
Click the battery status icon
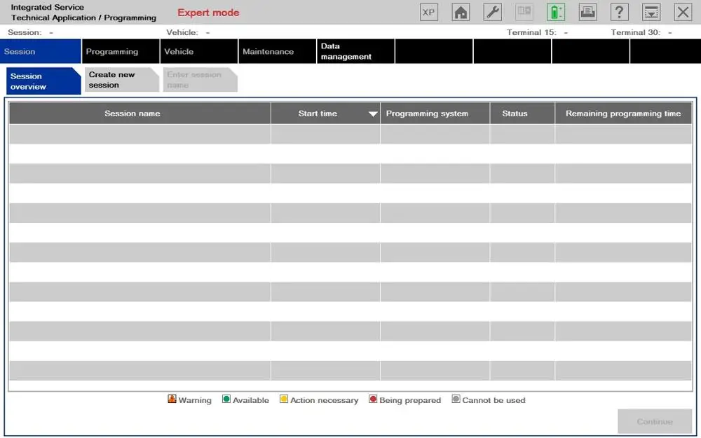click(556, 12)
